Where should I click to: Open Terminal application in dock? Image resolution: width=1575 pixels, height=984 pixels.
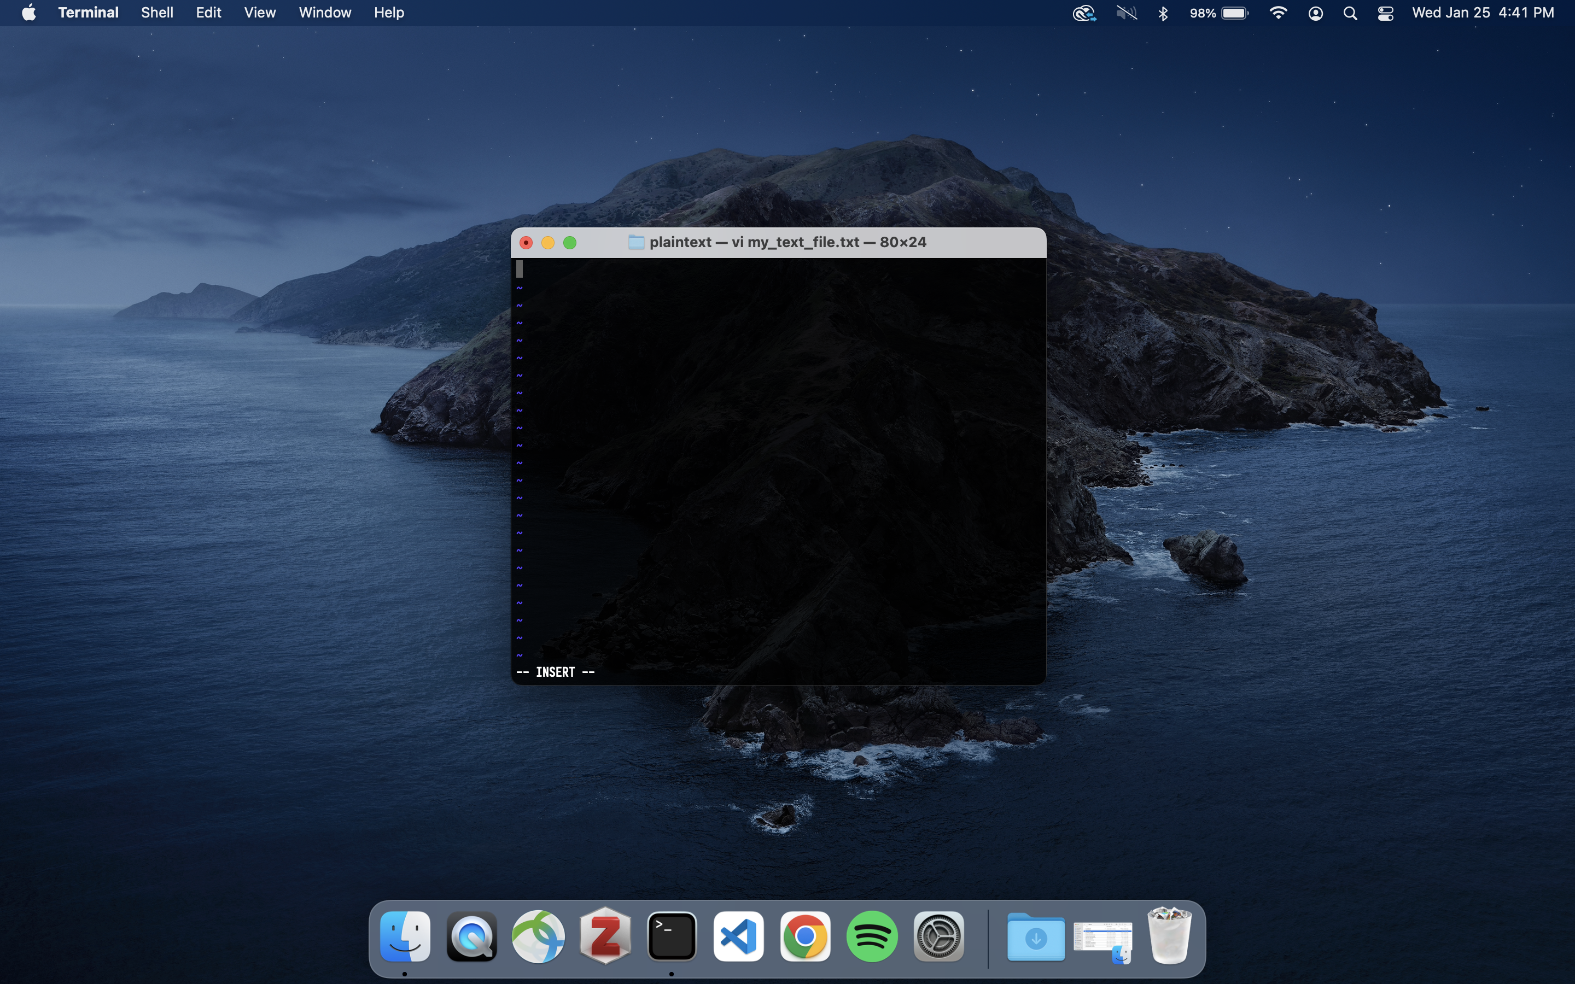tap(671, 936)
